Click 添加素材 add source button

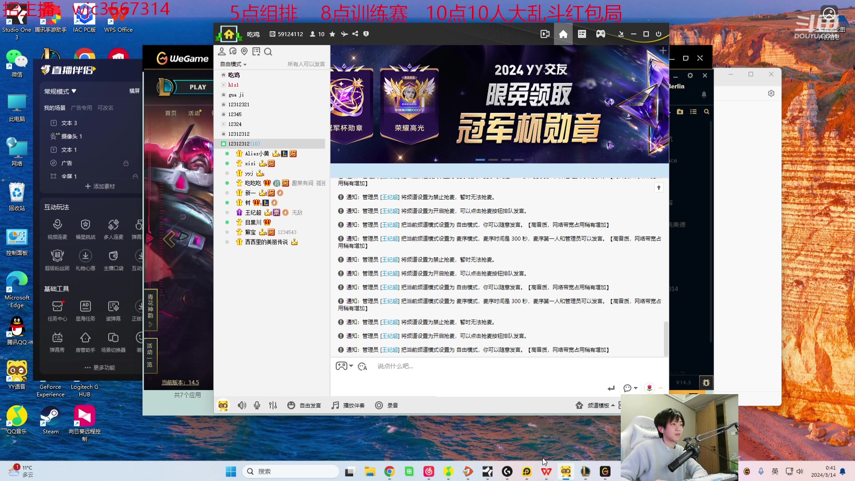pyautogui.click(x=100, y=186)
